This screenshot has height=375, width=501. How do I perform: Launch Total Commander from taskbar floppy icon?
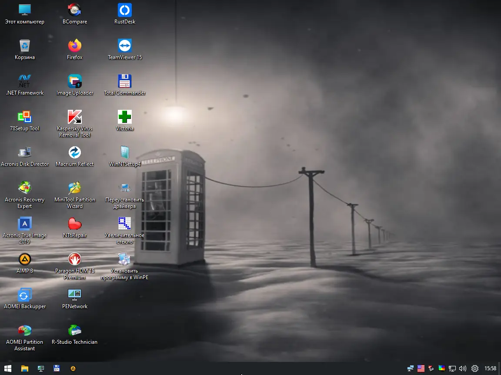click(57, 368)
